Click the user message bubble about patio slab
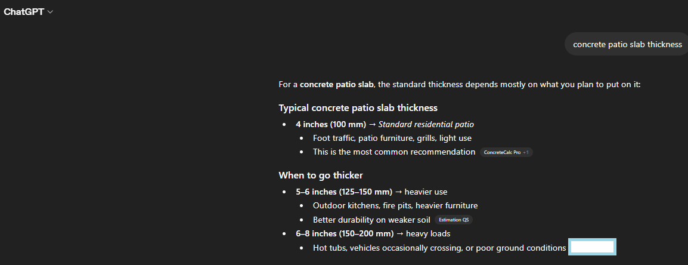The height and width of the screenshot is (265, 688). [627, 44]
